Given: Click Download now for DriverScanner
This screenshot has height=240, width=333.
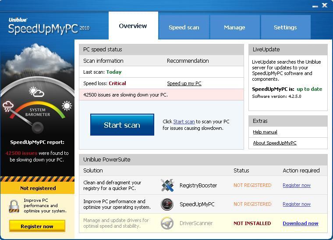Looking at the screenshot, I should click(x=300, y=223).
